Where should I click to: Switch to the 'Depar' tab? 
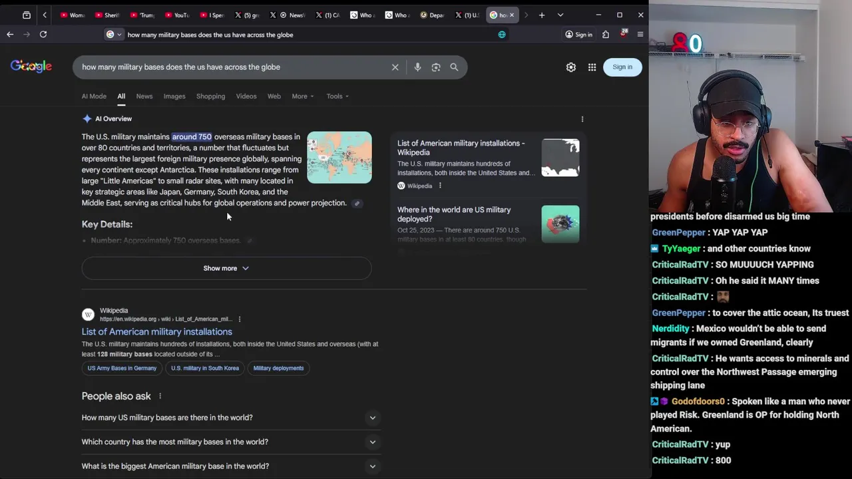click(x=432, y=15)
